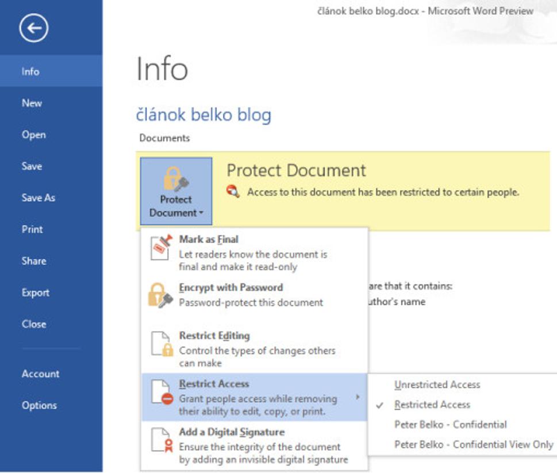
Task: Open Options from the sidebar
Action: point(51,405)
